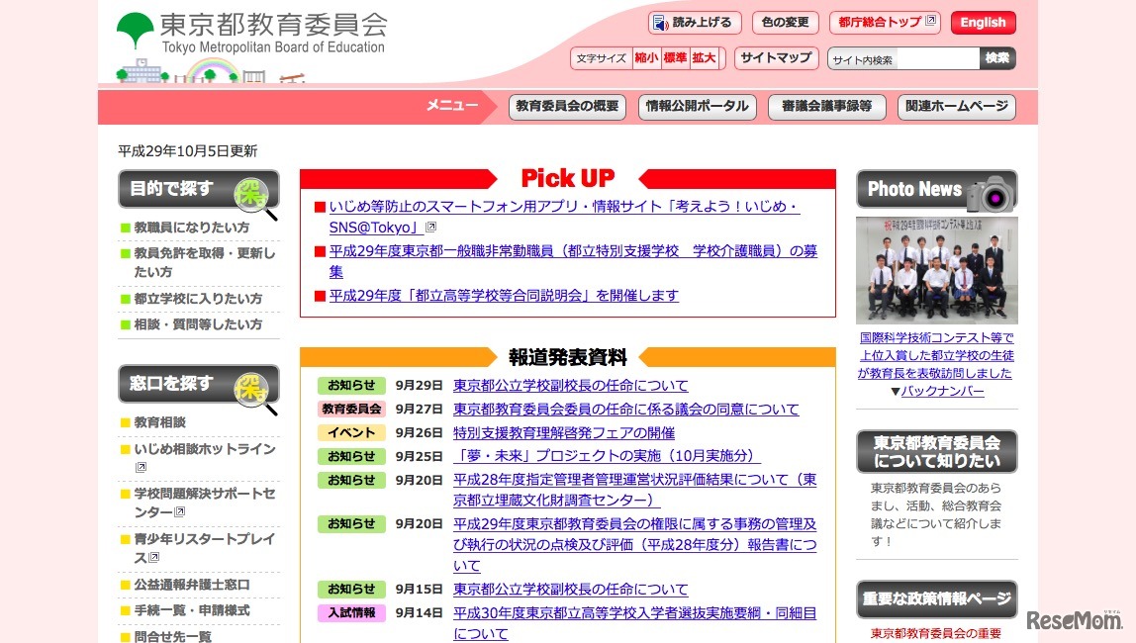
Task: Click magnifier icon on 窓口を探す header
Action: (253, 391)
